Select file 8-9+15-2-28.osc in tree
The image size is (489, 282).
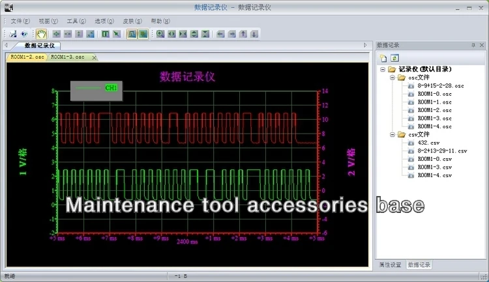[441, 86]
